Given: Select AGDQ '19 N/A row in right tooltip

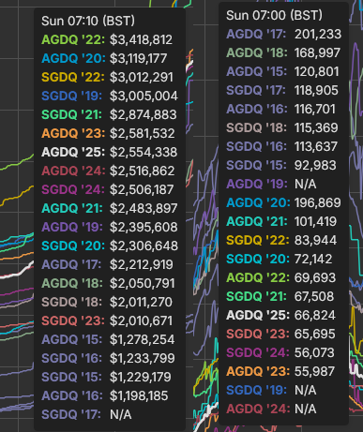Looking at the screenshot, I should click(x=271, y=184).
